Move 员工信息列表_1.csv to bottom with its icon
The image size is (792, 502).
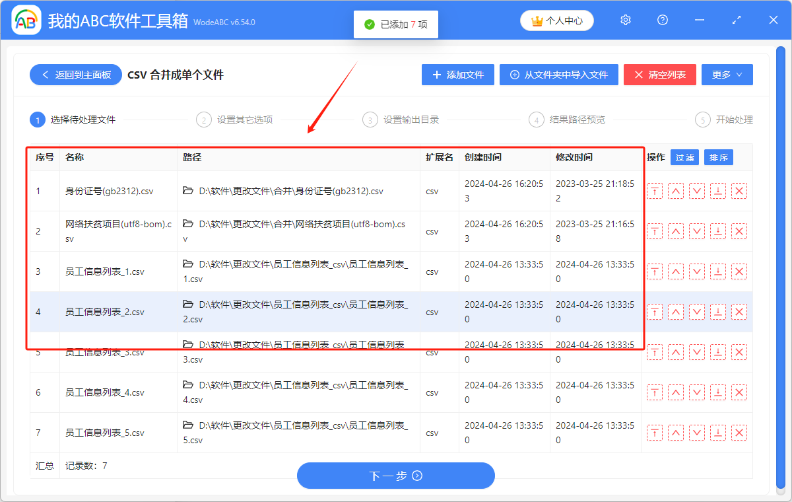pyautogui.click(x=717, y=271)
